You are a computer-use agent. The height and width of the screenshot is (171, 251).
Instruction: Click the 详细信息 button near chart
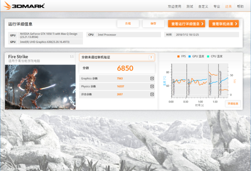(x=233, y=104)
